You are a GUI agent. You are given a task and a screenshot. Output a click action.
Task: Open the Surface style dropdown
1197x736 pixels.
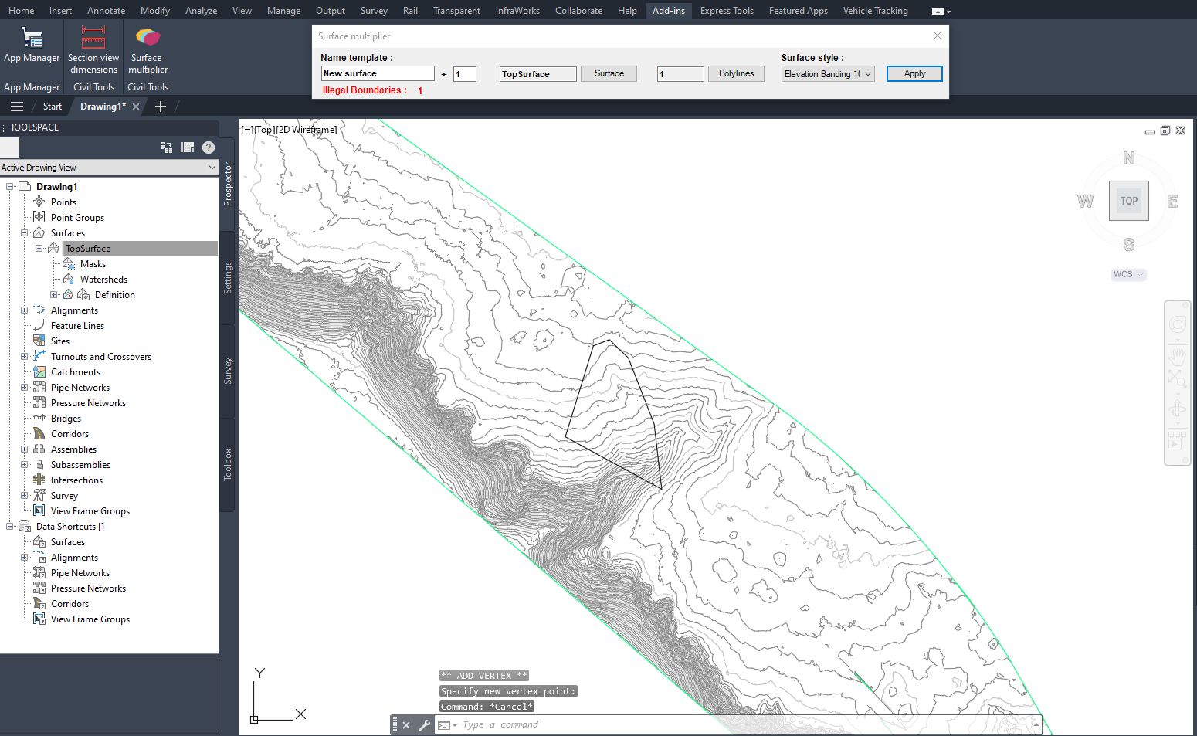coord(827,74)
